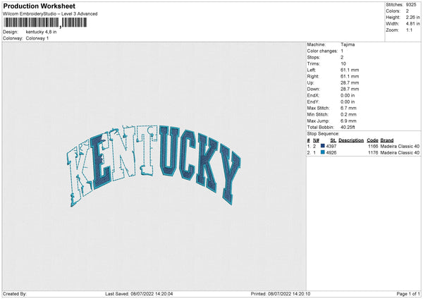Click the 'Description' column header
The image size is (423, 299).
click(x=351, y=140)
